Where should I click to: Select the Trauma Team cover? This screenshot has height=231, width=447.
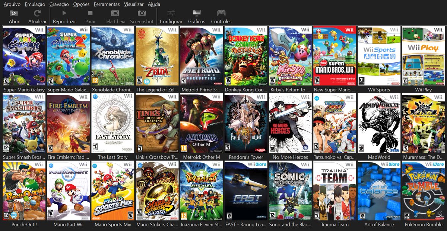[x=335, y=191]
